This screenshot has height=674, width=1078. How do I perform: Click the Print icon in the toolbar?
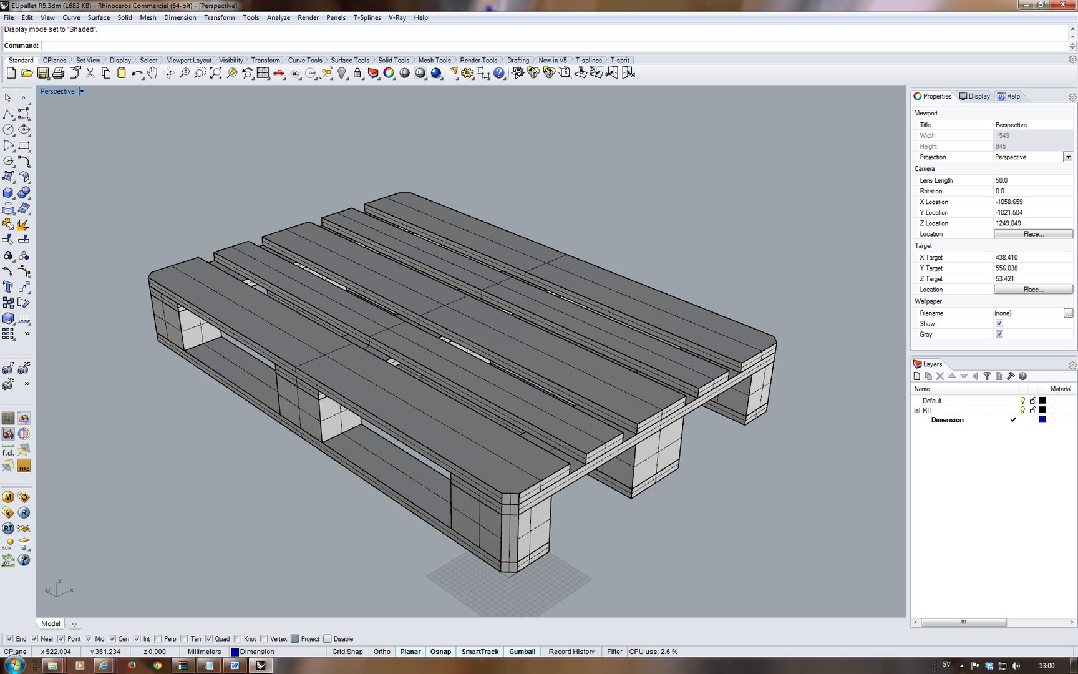pos(58,73)
